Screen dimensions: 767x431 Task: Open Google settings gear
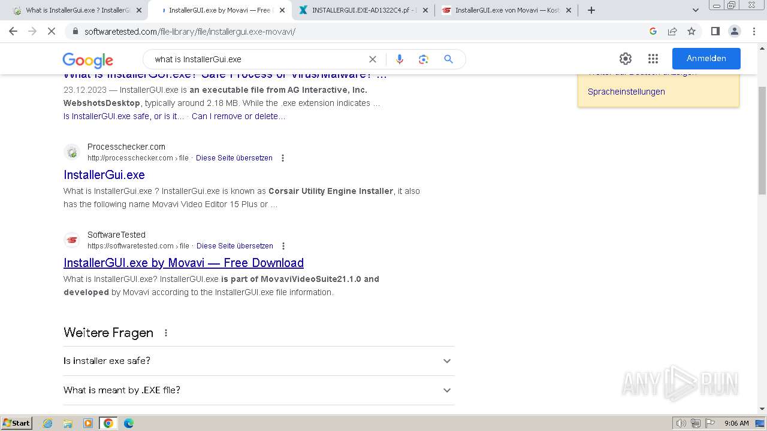(x=626, y=59)
